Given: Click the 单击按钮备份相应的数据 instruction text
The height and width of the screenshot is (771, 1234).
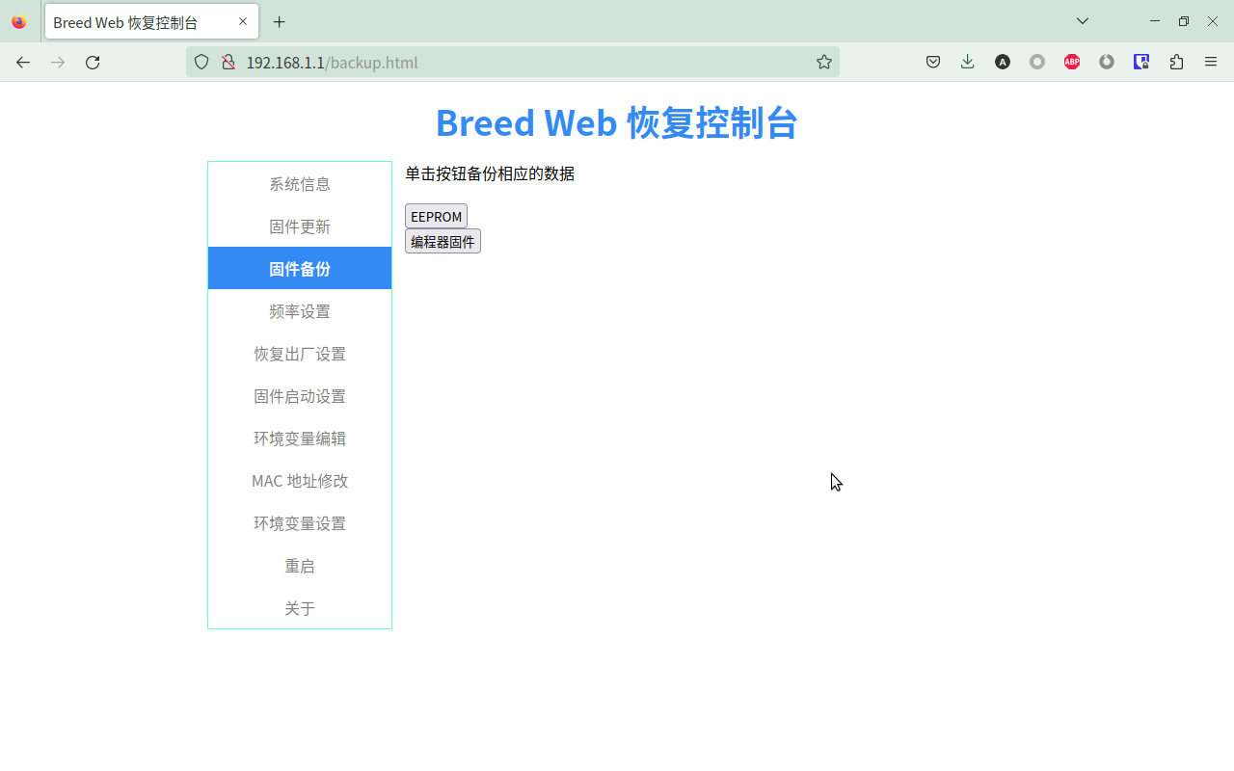Looking at the screenshot, I should click(x=490, y=173).
